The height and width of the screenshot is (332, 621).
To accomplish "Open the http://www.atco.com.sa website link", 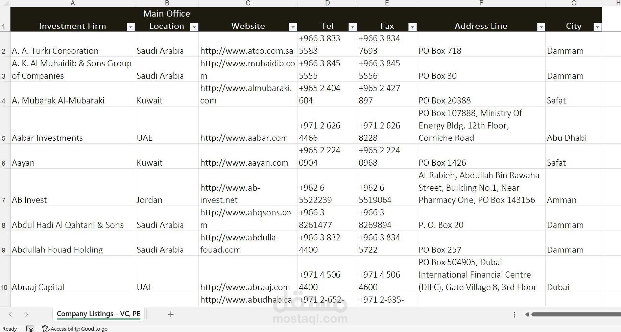I will [246, 51].
